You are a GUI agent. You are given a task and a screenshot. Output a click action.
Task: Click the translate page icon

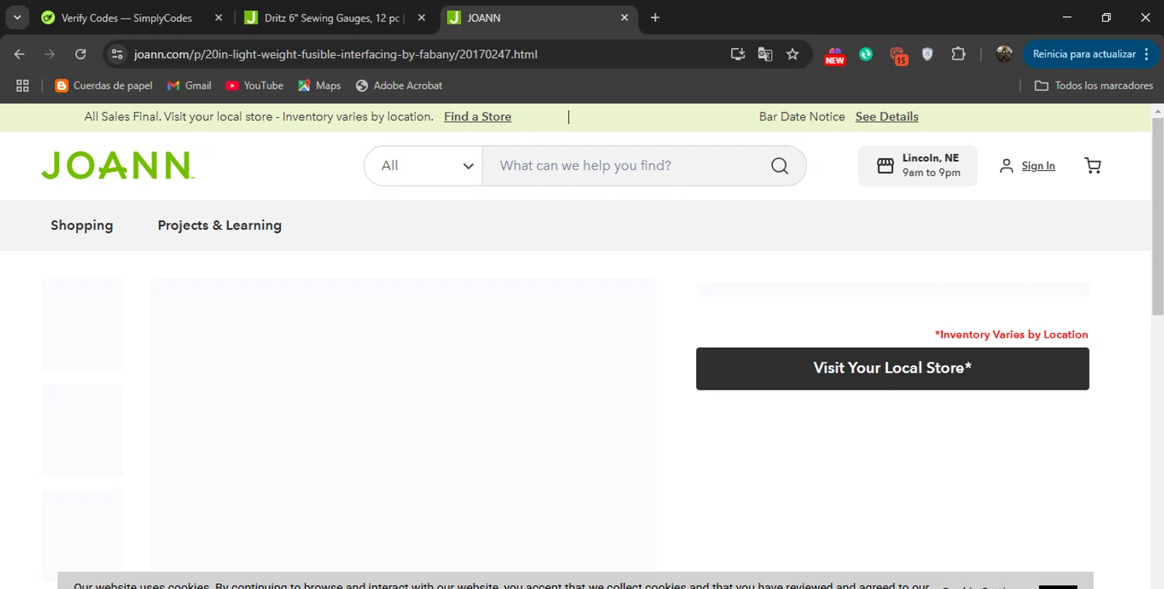pyautogui.click(x=765, y=54)
